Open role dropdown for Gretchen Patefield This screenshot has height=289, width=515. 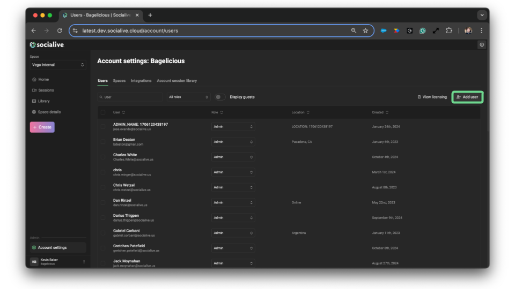click(x=233, y=248)
